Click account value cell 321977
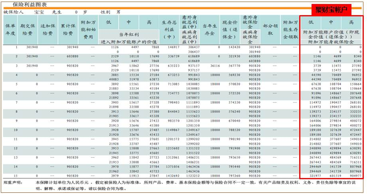Viewport: 367px width, 196px height. [315, 176]
